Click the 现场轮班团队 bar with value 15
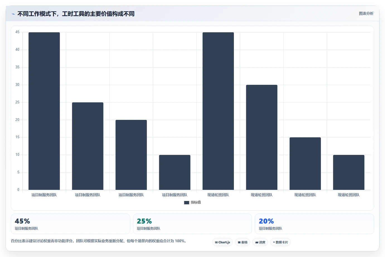The image size is (385, 257). (x=305, y=164)
